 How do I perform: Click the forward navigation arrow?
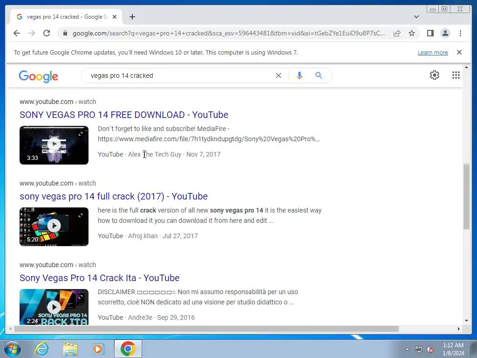pos(32,33)
